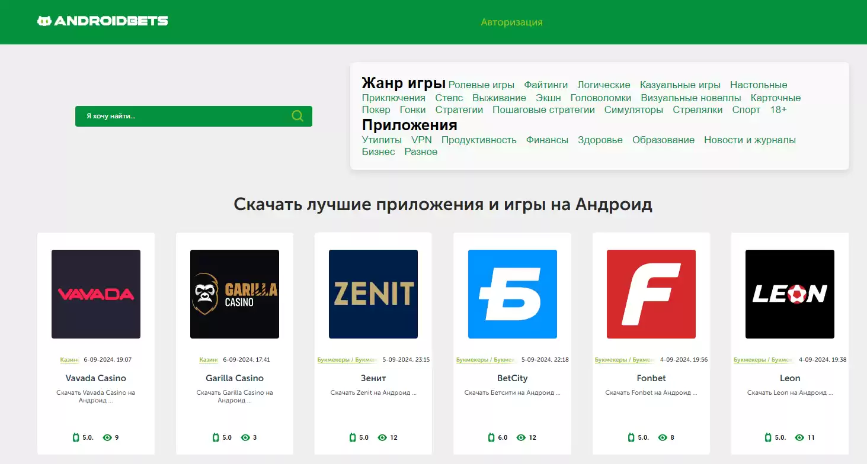Screen dimensions: 867x464
Task: Click the category tag on Vavada Casino card
Action: [69, 360]
